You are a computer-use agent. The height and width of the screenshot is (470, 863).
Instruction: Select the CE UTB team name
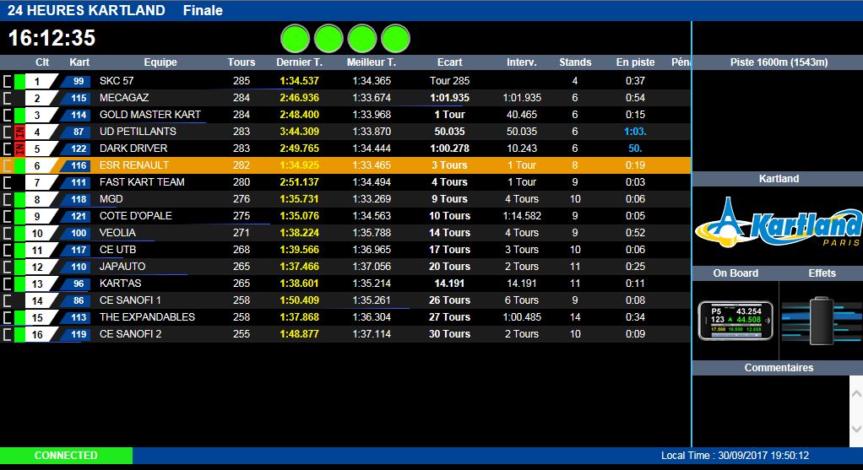[117, 250]
